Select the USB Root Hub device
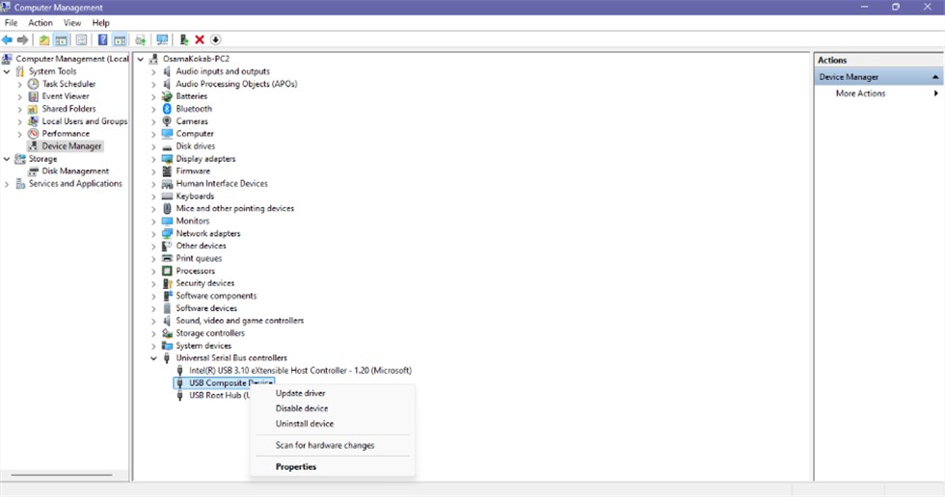945x497 pixels. (219, 395)
